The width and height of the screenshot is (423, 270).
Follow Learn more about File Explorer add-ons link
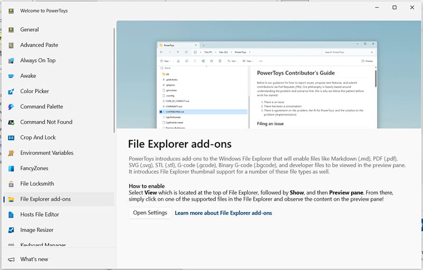[x=223, y=213]
